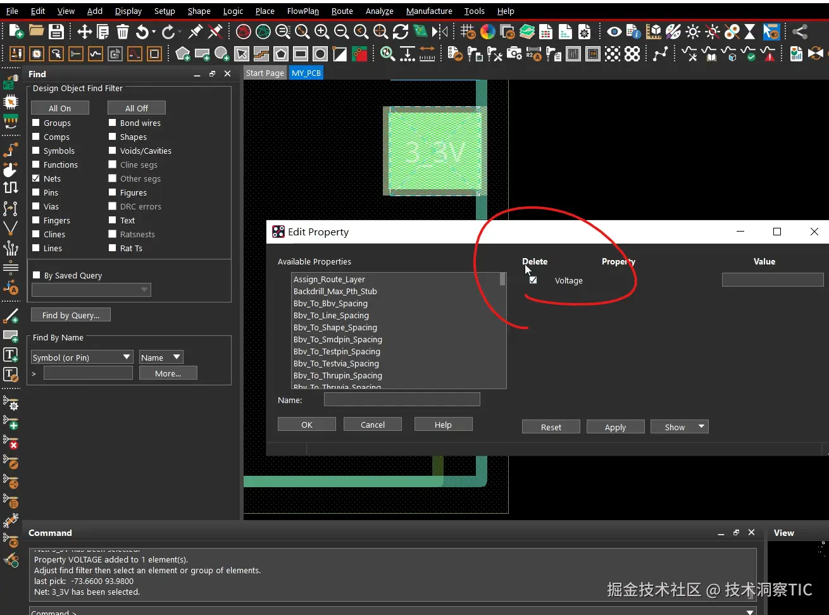
Task: Click the property Name input field
Action: tap(402, 399)
